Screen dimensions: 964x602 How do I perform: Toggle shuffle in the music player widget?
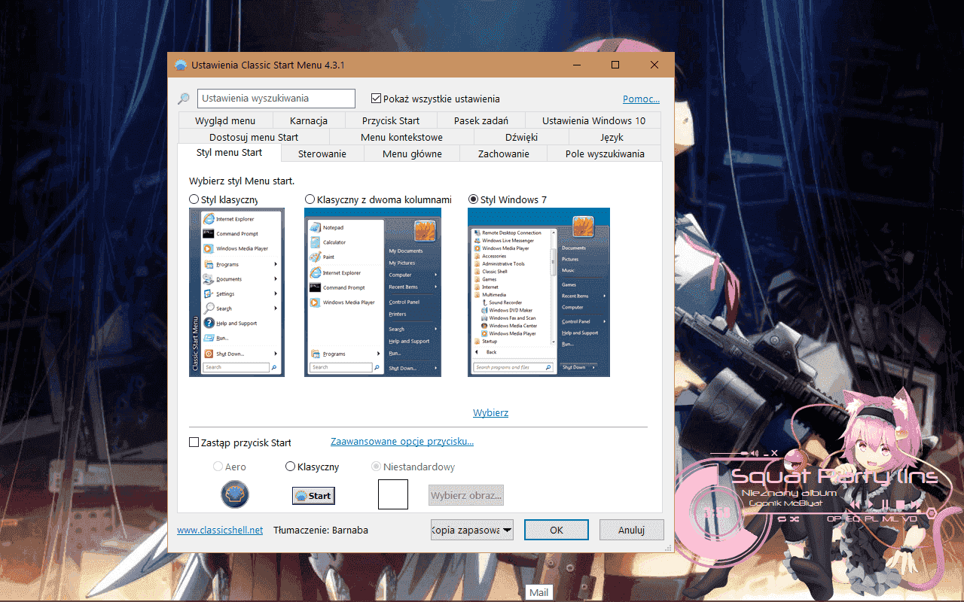795,519
